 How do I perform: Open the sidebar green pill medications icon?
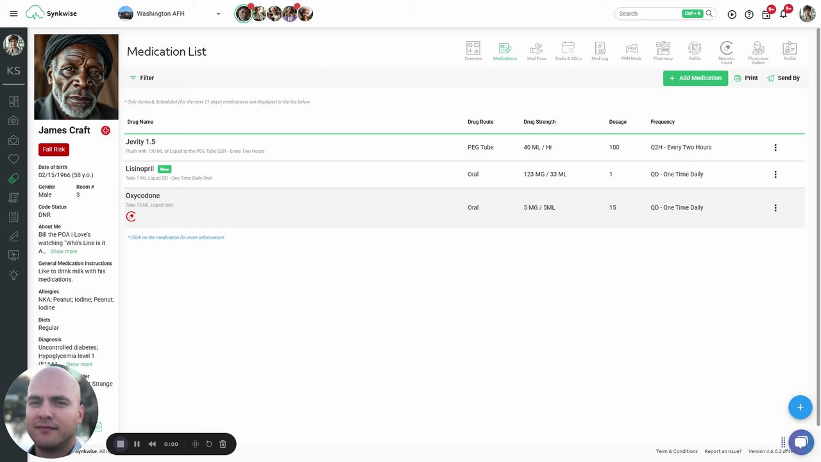13,178
